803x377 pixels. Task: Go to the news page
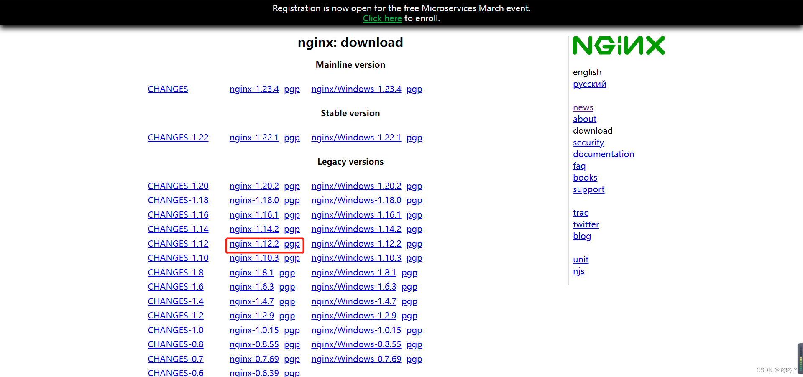[x=583, y=107]
